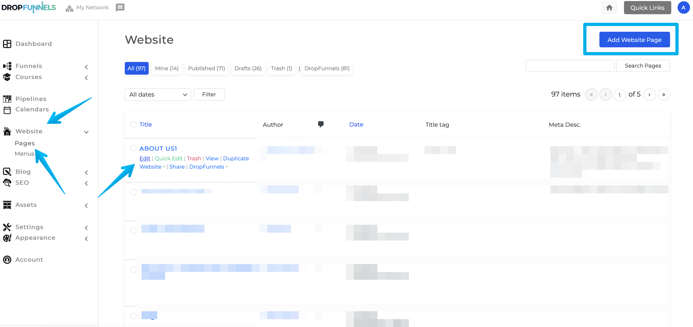Click the Courses graduation cap icon
The width and height of the screenshot is (693, 327).
[x=7, y=77]
